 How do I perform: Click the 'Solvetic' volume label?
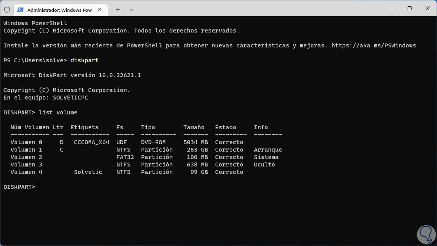coord(88,172)
